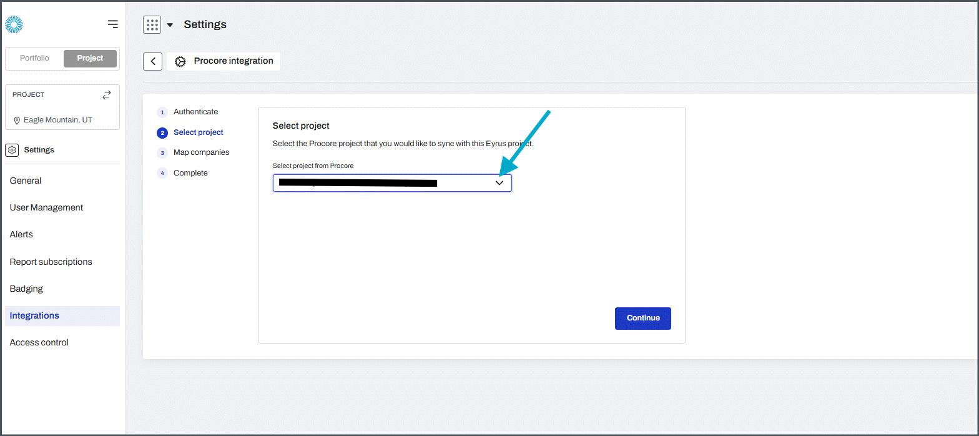Open General settings
Viewport: 979px width, 436px height.
(62, 181)
